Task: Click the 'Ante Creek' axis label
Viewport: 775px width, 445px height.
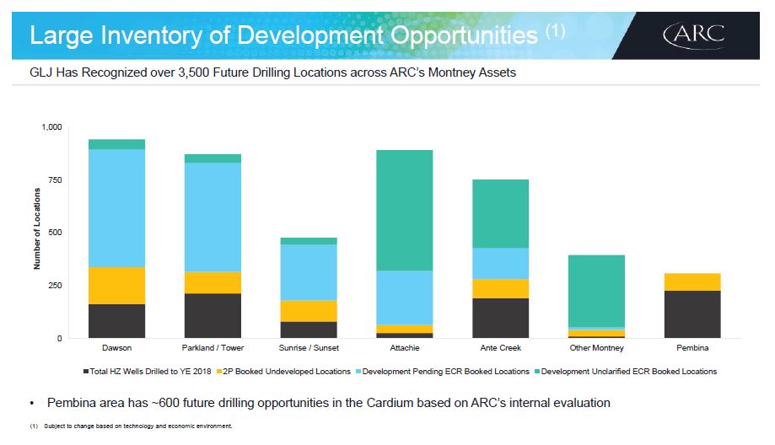Action: pos(500,348)
